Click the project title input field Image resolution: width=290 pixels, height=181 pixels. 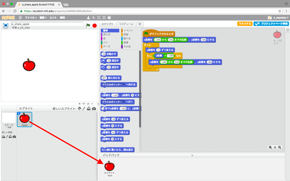(x=47, y=24)
